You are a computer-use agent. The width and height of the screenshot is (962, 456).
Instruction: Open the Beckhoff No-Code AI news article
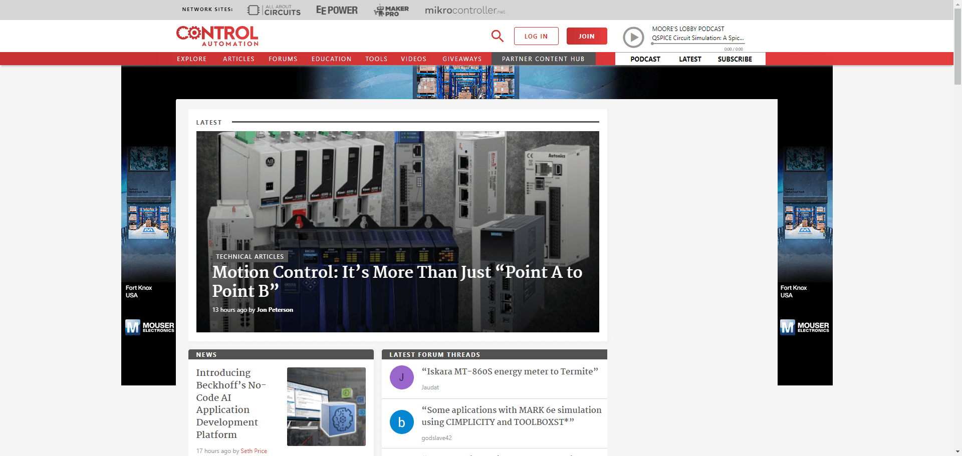231,403
